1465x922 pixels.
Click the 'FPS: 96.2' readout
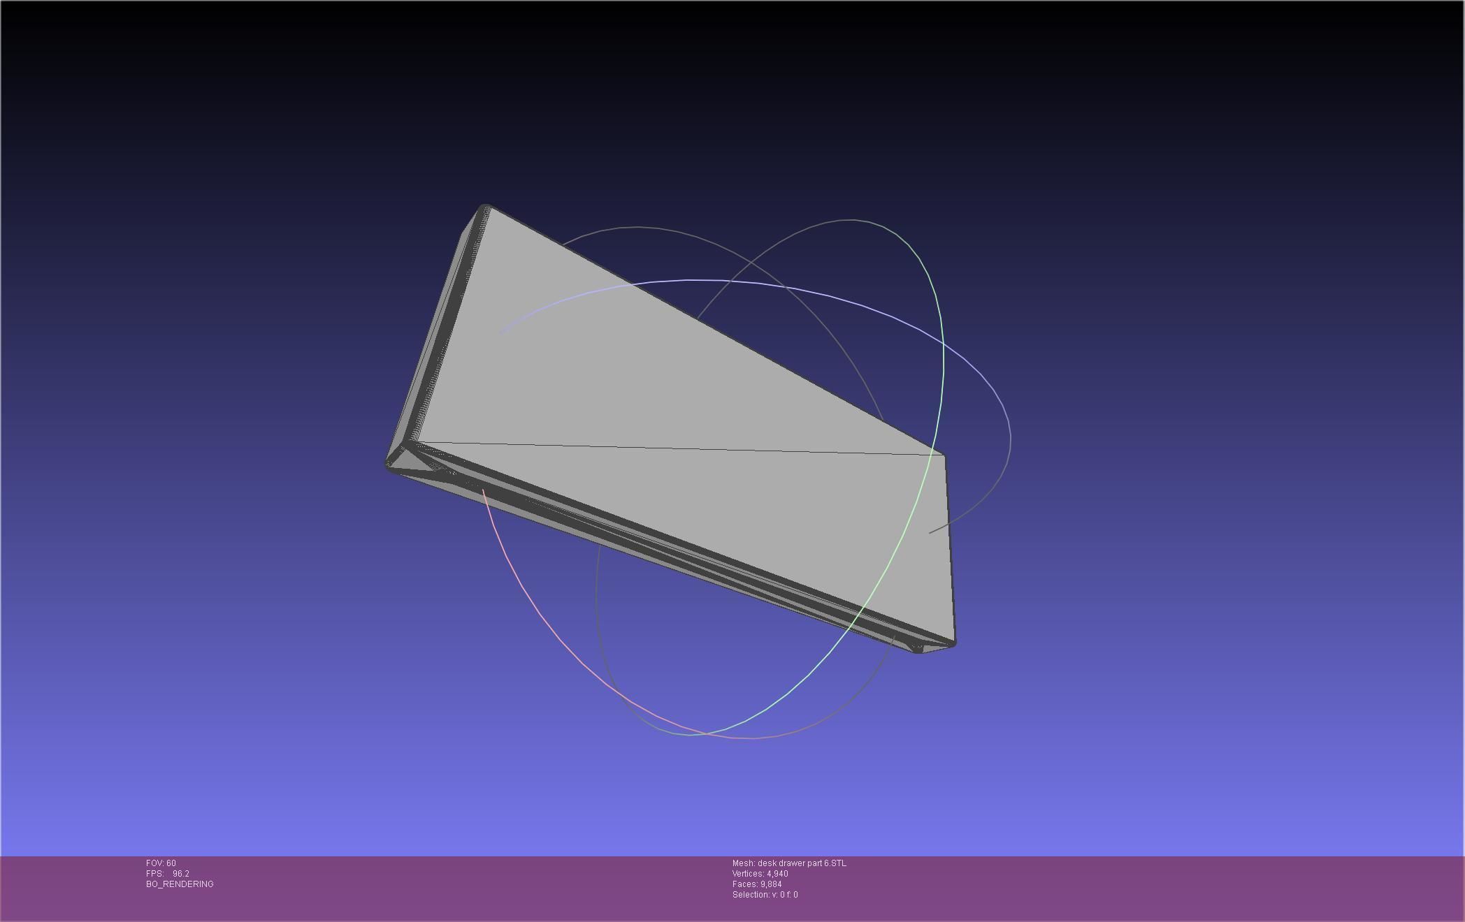click(x=168, y=874)
